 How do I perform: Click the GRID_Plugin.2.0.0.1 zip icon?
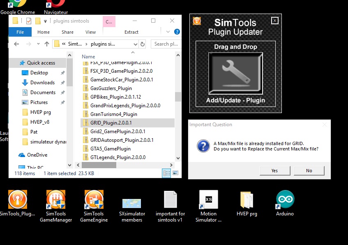pyautogui.click(x=85, y=122)
